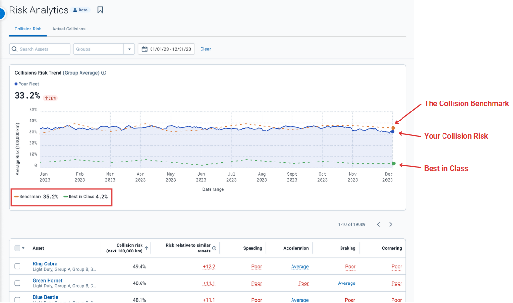The width and height of the screenshot is (513, 303).
Task: Click the Risk relative to similar assets info icon
Action: pyautogui.click(x=214, y=248)
